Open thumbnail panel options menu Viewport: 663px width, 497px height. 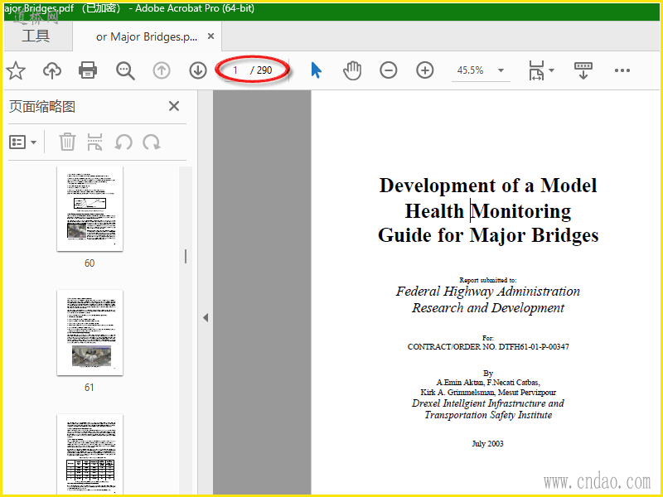pos(23,142)
